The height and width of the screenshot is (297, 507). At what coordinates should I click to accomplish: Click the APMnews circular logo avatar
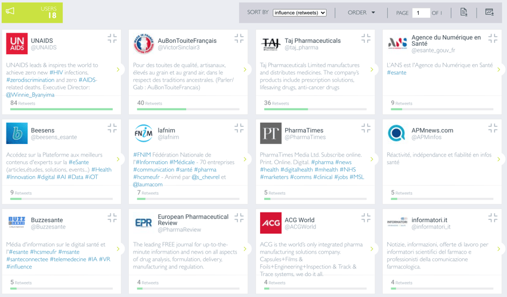[397, 133]
